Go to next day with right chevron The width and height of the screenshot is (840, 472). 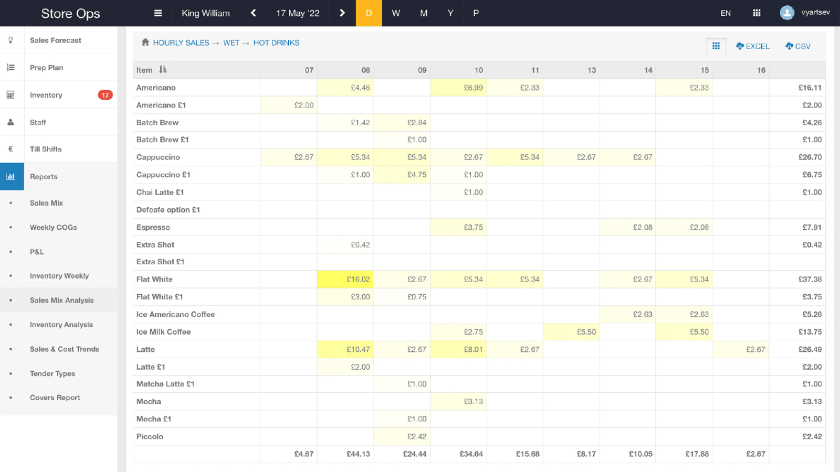tap(342, 13)
